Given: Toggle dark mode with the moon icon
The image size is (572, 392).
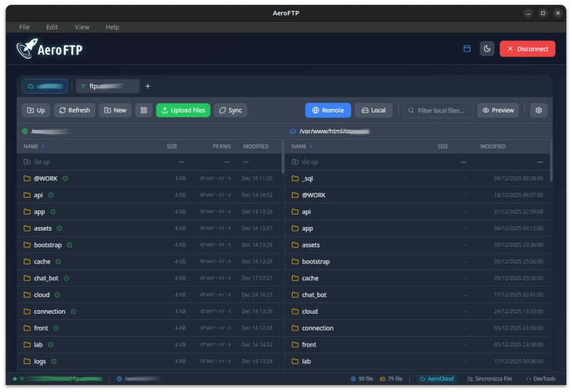Looking at the screenshot, I should [487, 48].
